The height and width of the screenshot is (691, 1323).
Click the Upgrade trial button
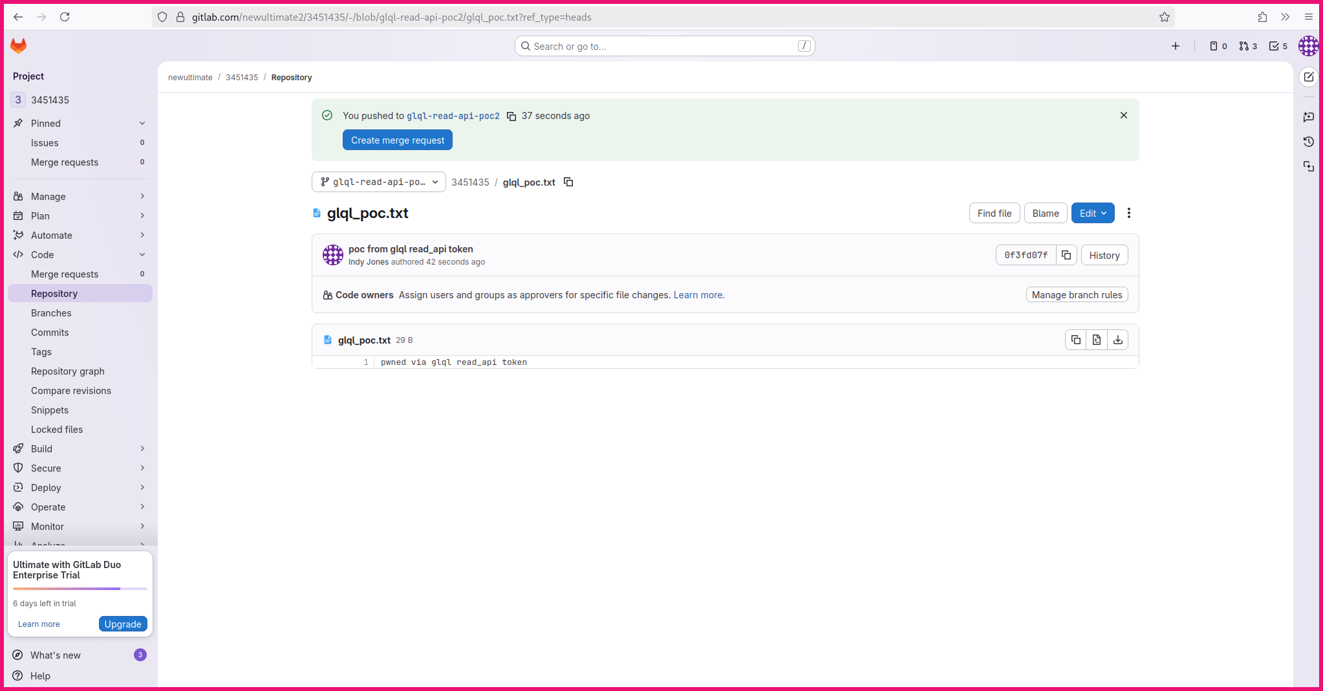(123, 624)
